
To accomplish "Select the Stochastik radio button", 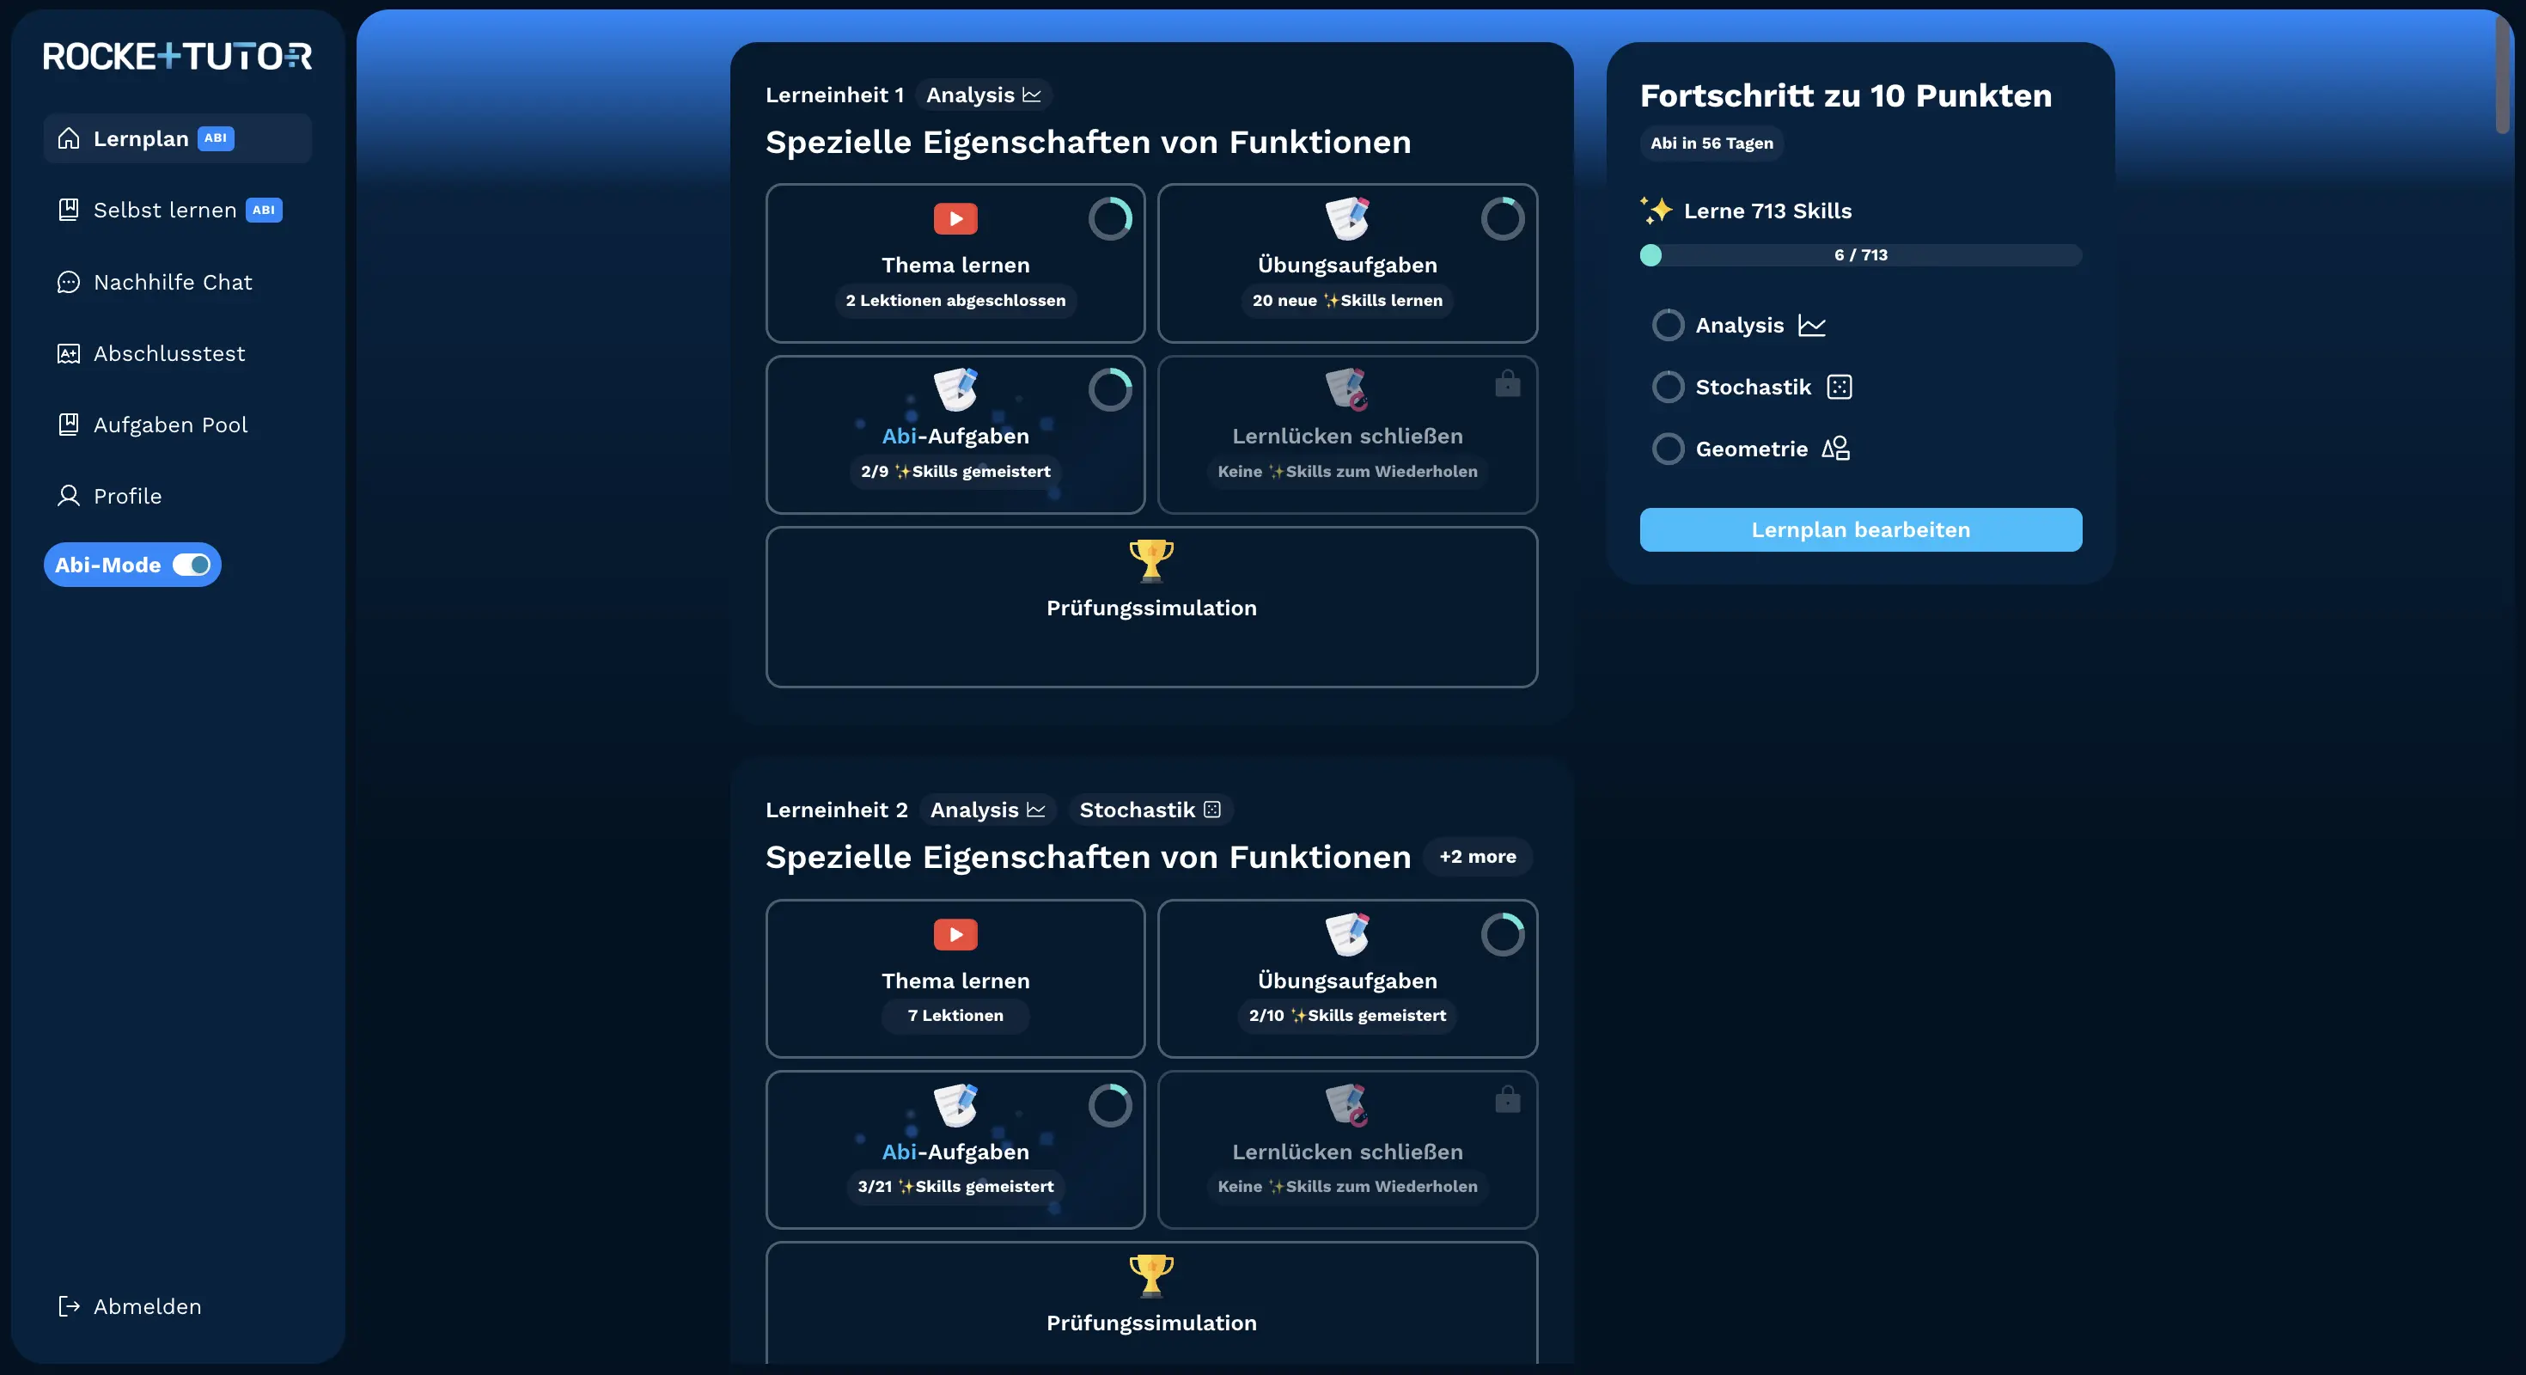I will [1668, 387].
